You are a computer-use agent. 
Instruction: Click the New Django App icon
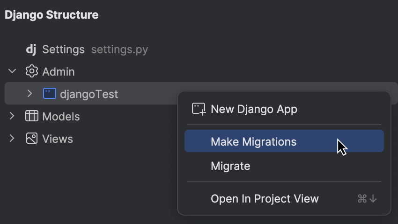tap(199, 109)
